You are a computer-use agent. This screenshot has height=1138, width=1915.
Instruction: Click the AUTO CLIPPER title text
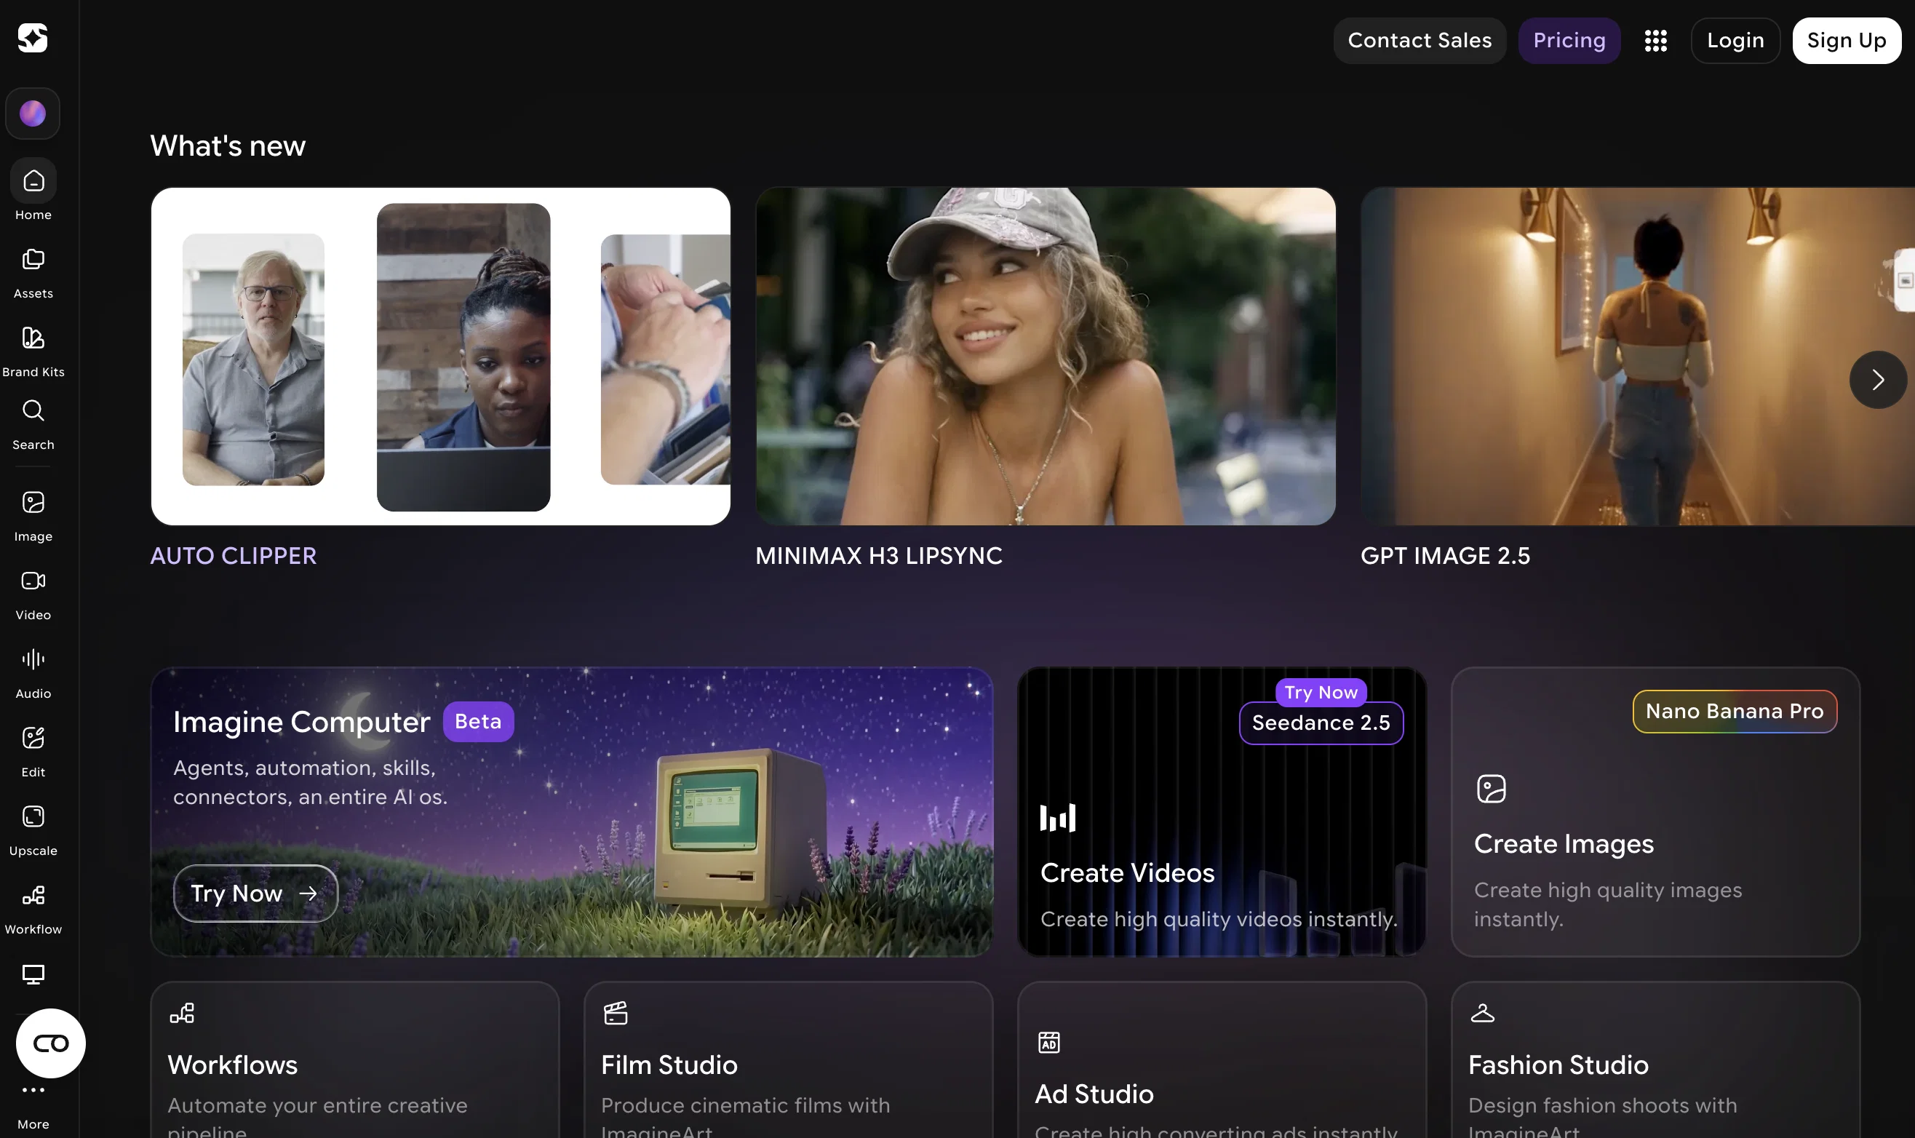(233, 556)
